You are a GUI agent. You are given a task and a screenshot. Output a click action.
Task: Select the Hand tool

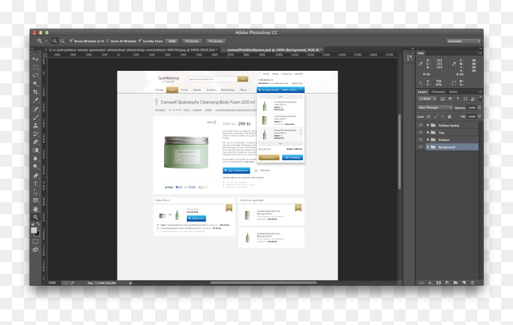(35, 209)
